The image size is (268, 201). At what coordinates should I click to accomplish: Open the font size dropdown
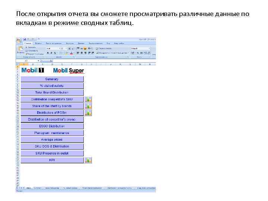tap(66, 48)
